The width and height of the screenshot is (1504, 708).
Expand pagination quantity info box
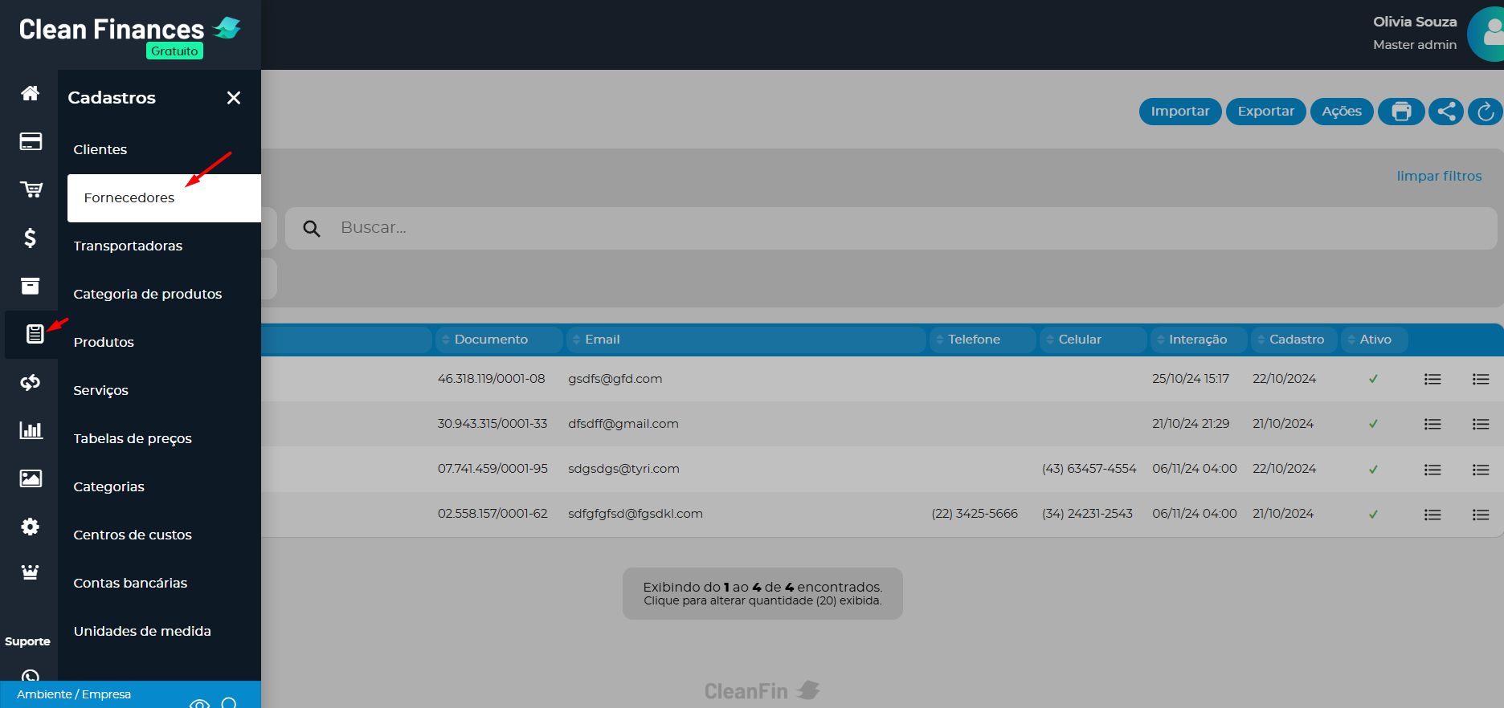762,593
